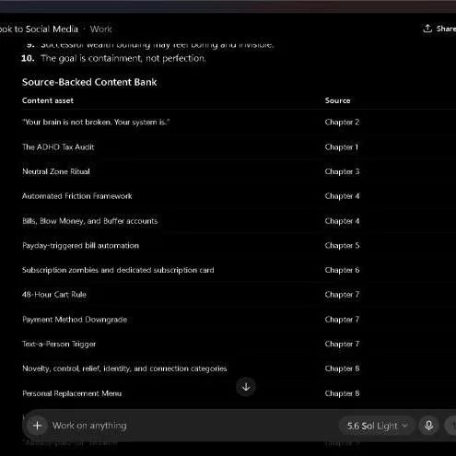Select the Personal Replacement Menu row
Screen dimensions: 456x456
(x=239, y=393)
